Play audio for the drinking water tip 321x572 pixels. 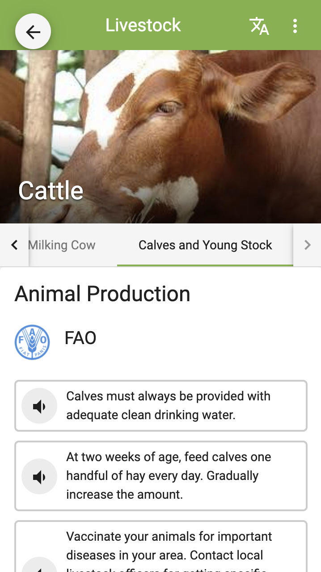(39, 406)
